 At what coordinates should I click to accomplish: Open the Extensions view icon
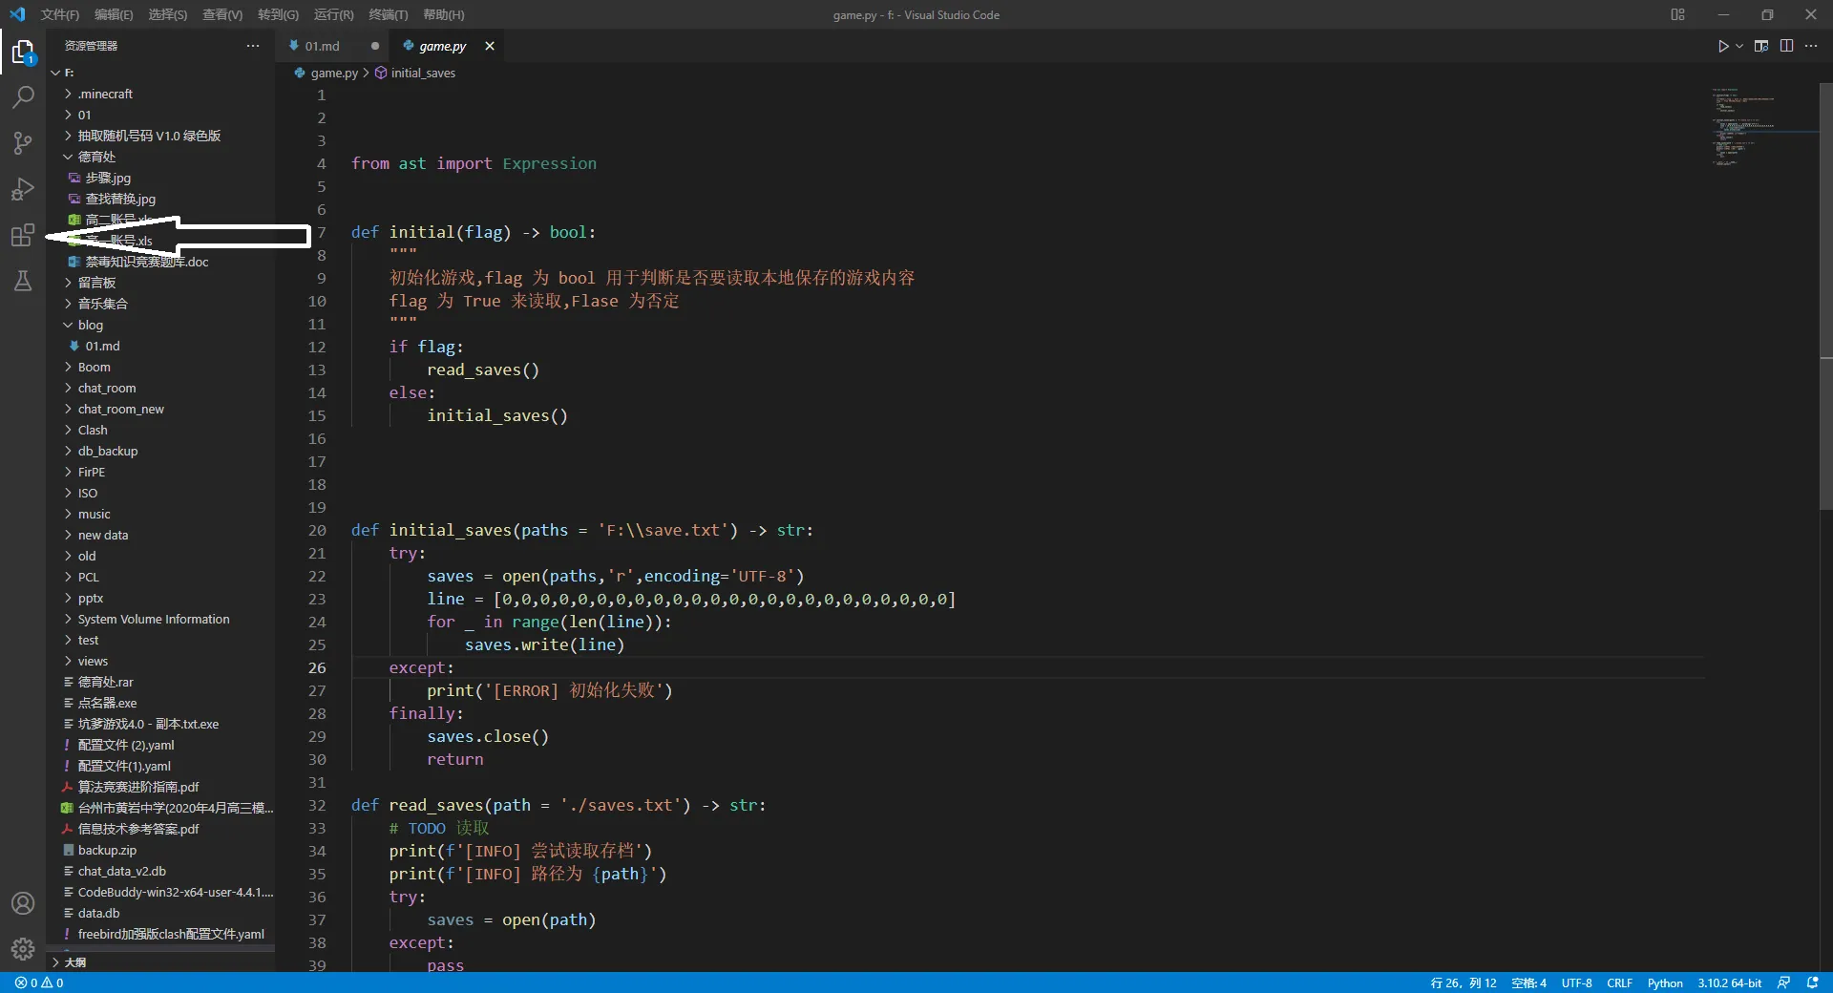pyautogui.click(x=23, y=235)
